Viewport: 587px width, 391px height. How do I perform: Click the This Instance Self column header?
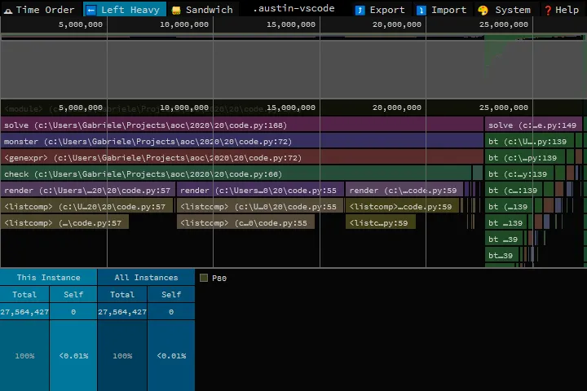coord(73,294)
